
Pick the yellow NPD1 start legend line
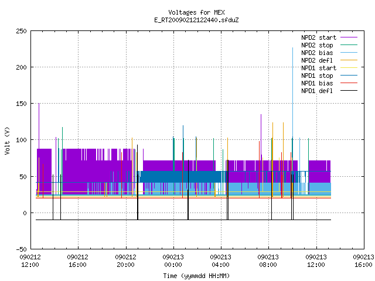pos(349,68)
